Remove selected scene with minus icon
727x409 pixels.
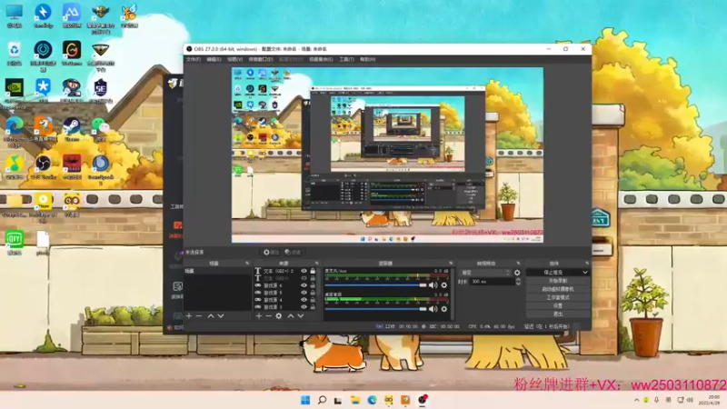tap(199, 315)
